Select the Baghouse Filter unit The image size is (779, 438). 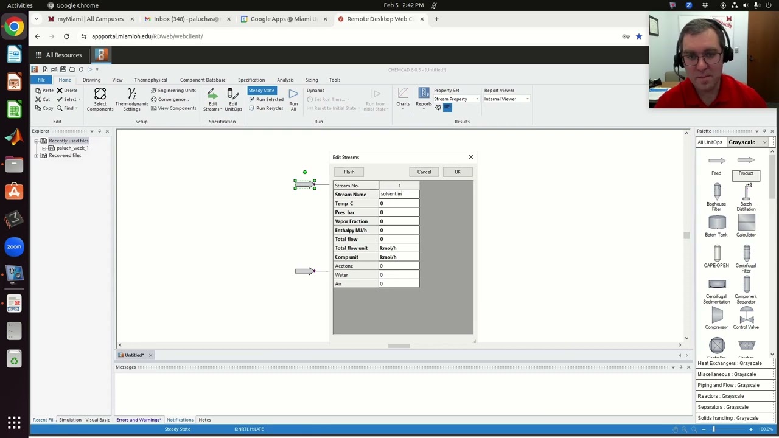[x=716, y=197]
